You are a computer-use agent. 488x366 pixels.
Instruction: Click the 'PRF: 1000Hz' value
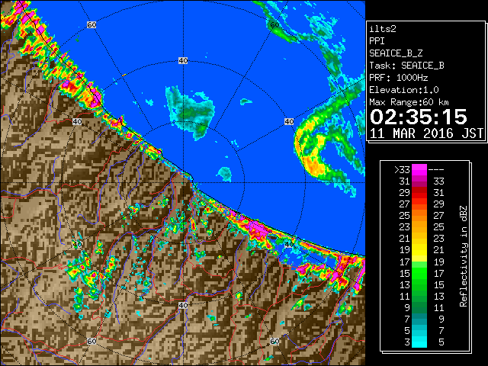point(399,78)
